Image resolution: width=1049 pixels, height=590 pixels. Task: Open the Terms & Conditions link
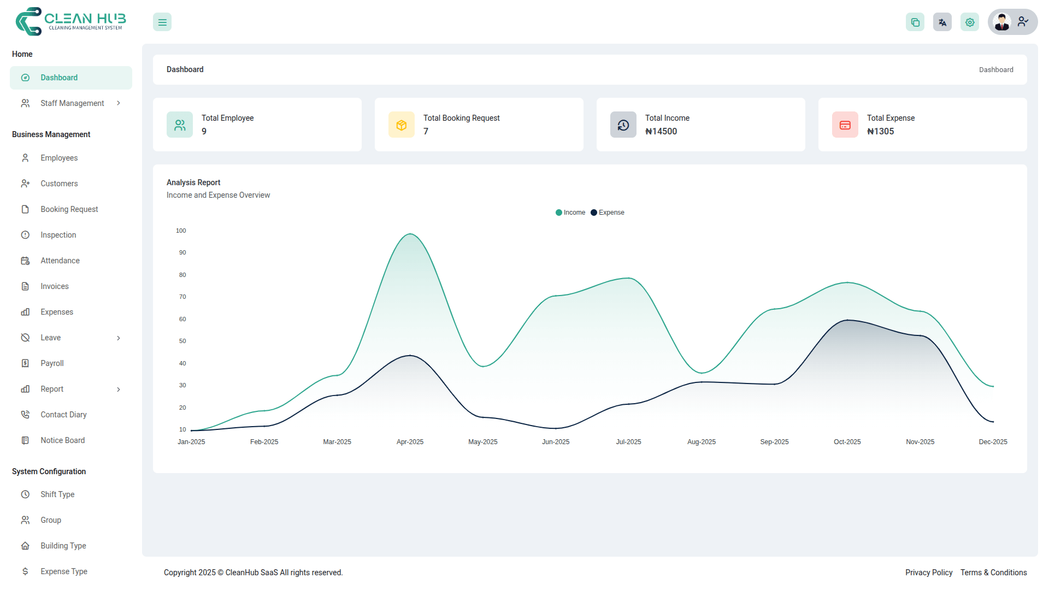993,573
